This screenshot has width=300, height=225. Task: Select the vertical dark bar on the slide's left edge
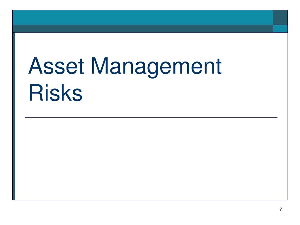(14, 116)
